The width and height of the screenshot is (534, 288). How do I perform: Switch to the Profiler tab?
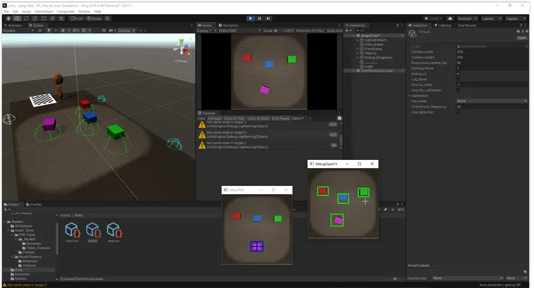click(x=34, y=205)
